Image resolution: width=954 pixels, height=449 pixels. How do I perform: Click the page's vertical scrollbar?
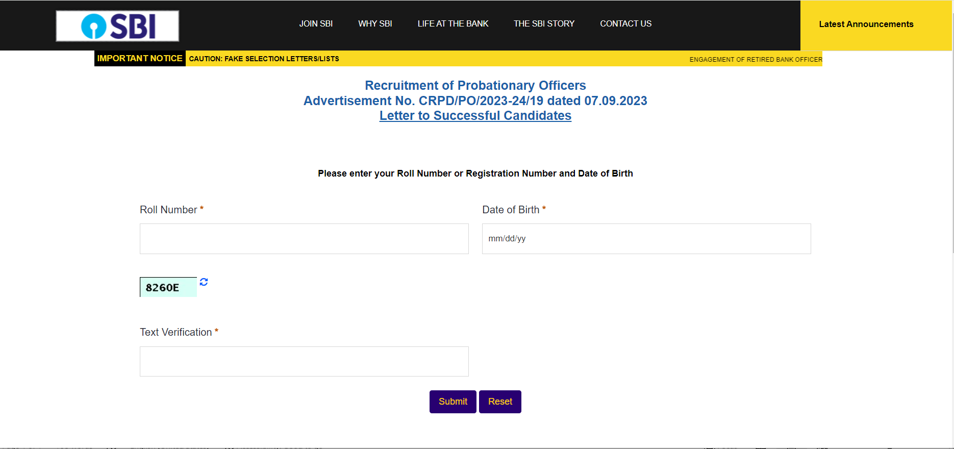[x=952, y=133]
